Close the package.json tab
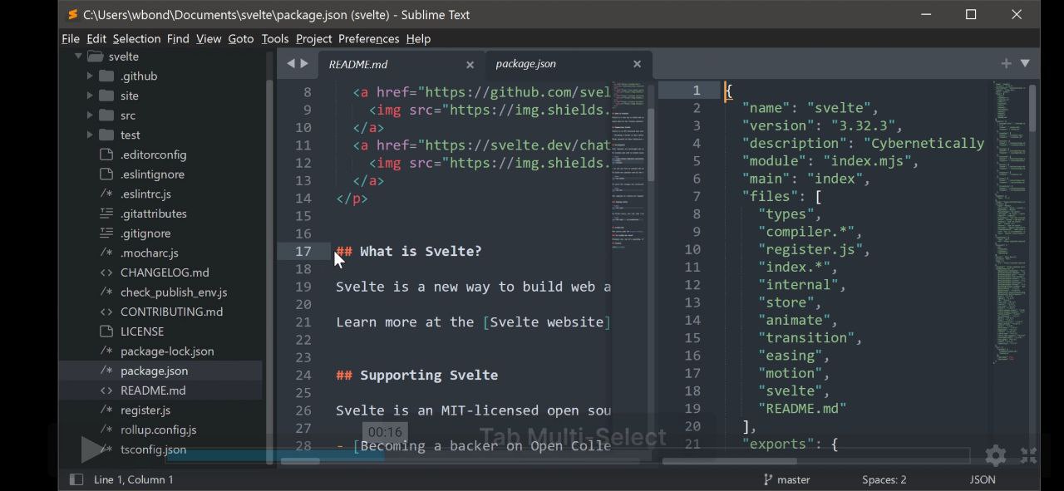Screen dimensions: 1064x491 637,64
